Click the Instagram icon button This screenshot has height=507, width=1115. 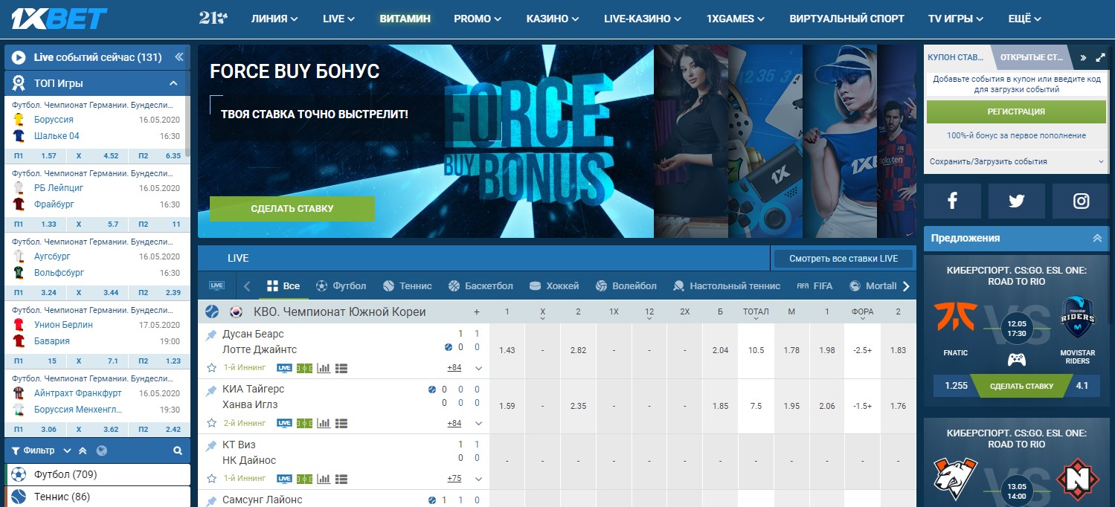click(1081, 201)
